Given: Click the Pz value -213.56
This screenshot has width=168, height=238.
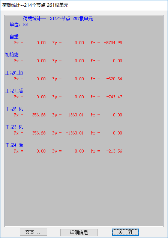Looking at the screenshot, I should [114, 151].
